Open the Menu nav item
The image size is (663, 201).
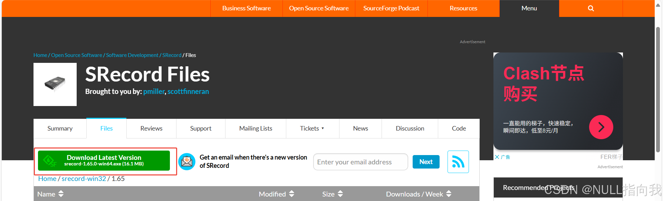529,8
